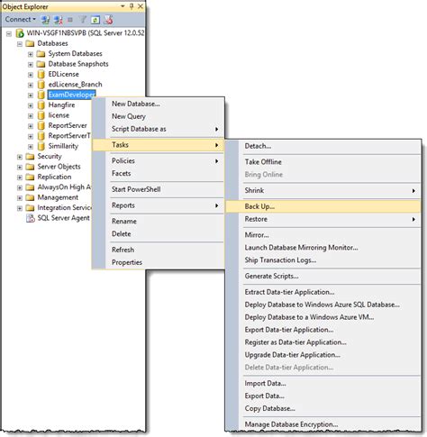
Task: Open the Restore submenu
Action: [323, 219]
